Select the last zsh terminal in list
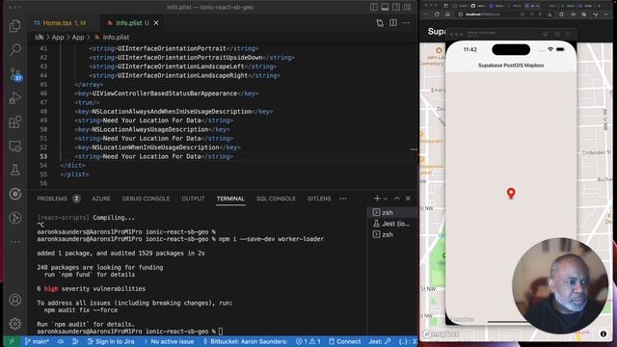Image resolution: width=617 pixels, height=347 pixels. point(391,234)
